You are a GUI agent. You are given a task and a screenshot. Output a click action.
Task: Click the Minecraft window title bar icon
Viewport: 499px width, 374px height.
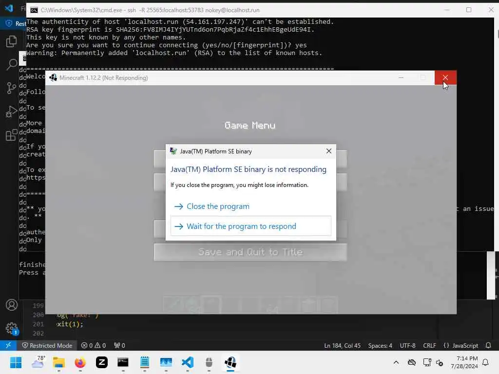point(53,77)
